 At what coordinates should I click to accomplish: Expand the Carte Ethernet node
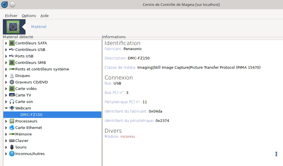6,128
